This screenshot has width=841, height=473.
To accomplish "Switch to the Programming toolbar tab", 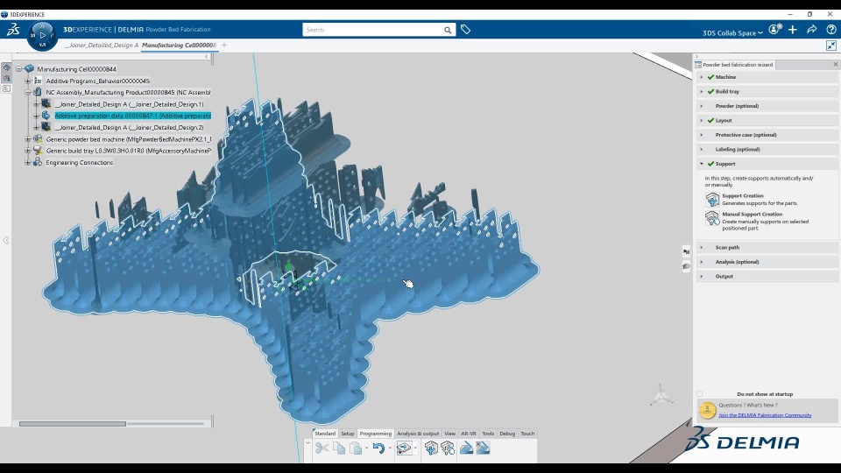I will pyautogui.click(x=376, y=434).
